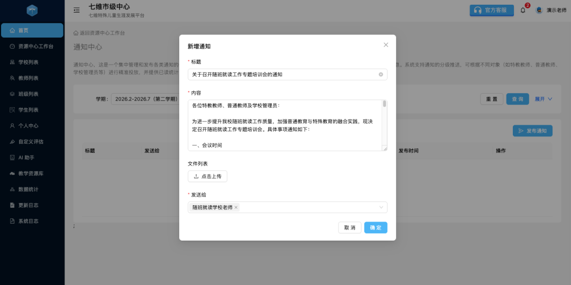Viewport: 571px width, 285px height.
Task: Go to 学校列表 menu item
Action: pos(32,62)
